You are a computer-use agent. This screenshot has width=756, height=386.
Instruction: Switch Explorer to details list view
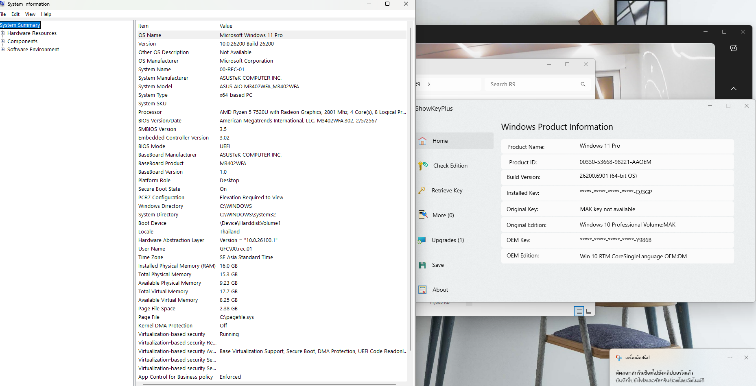pos(579,311)
